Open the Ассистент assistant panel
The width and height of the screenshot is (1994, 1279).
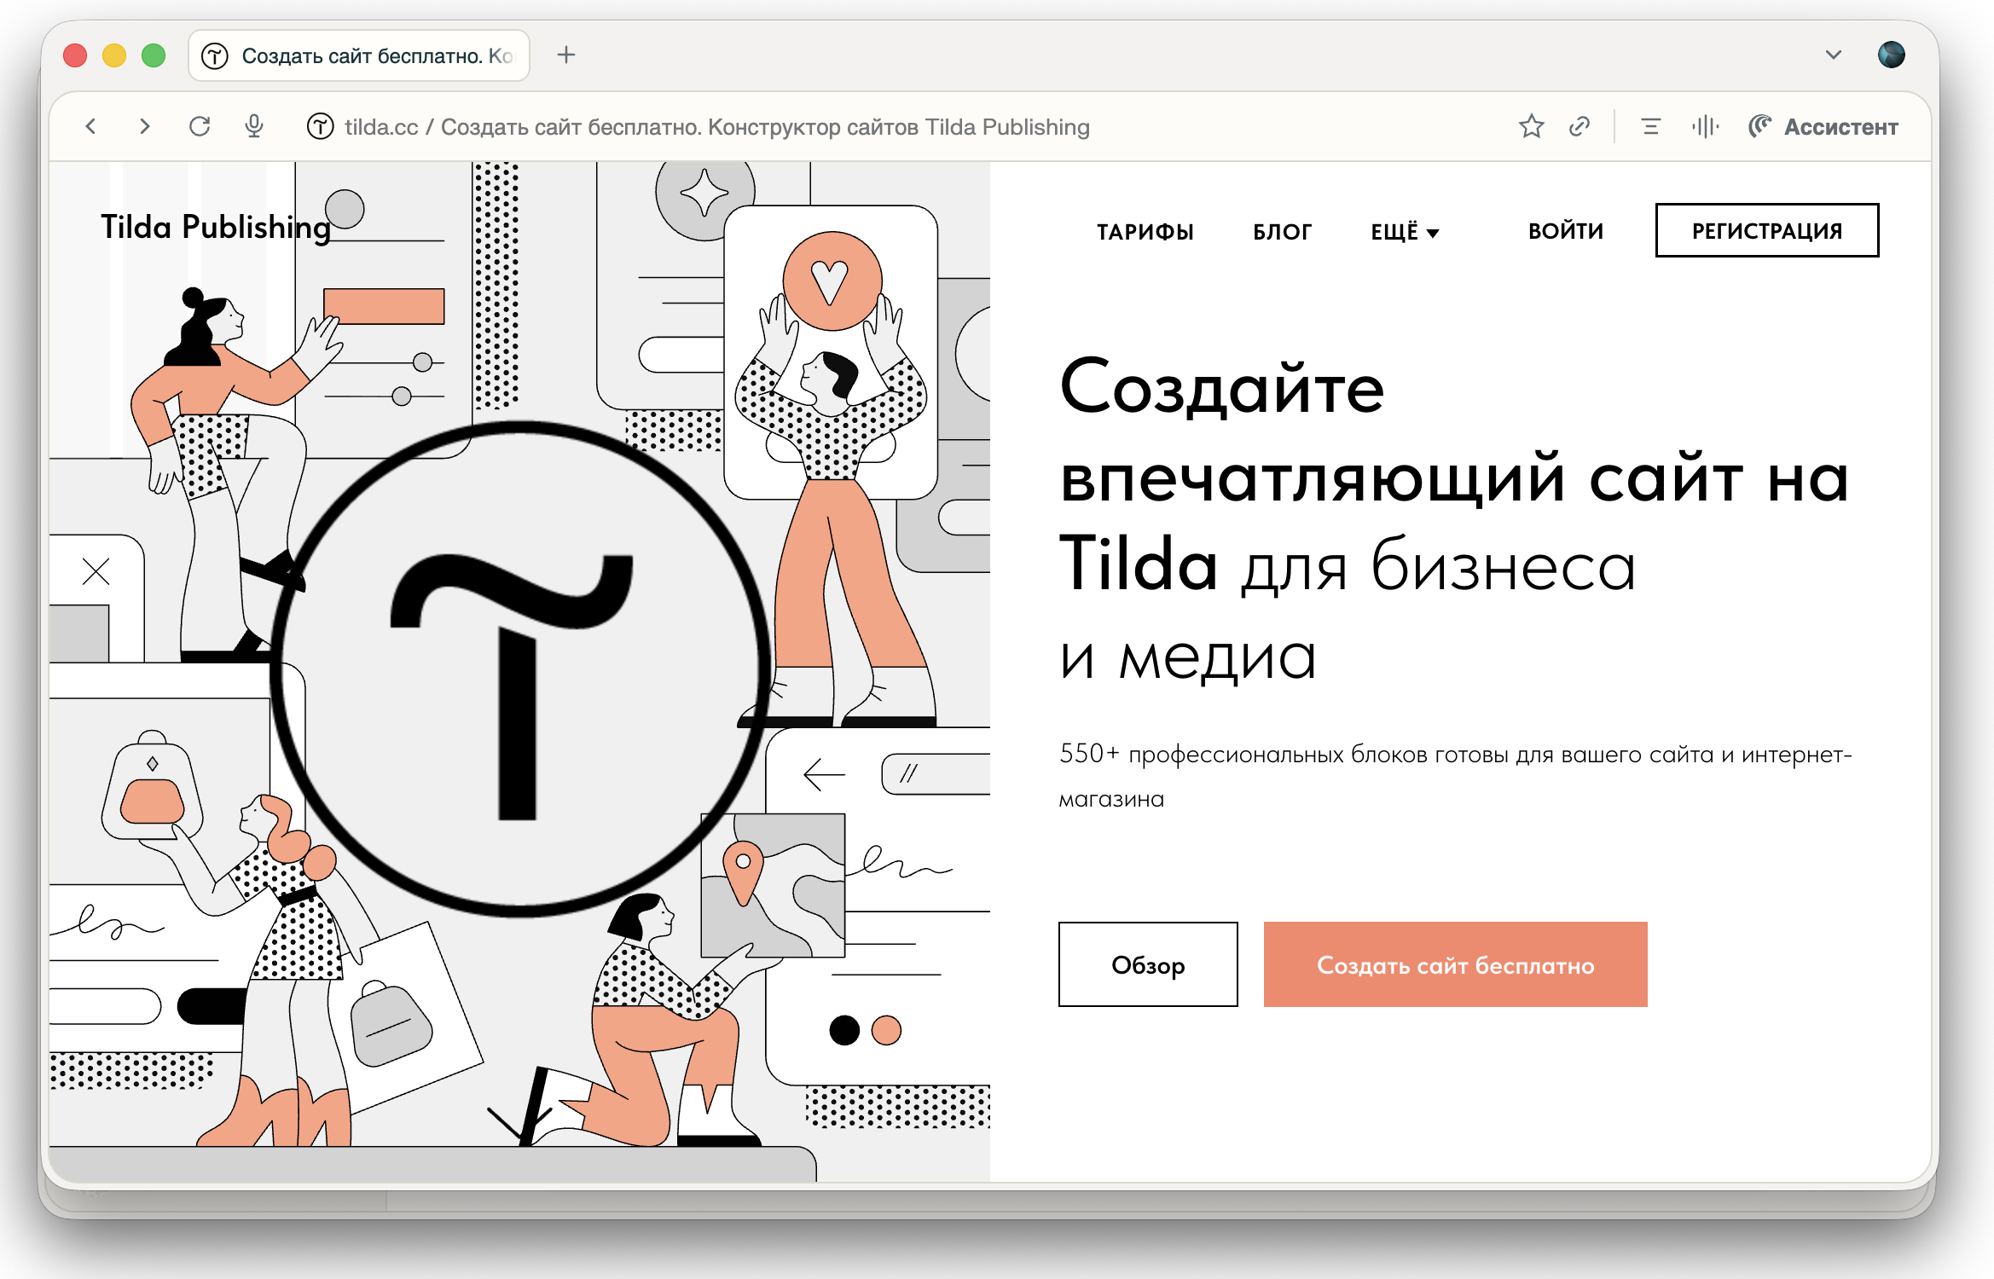pos(1823,127)
